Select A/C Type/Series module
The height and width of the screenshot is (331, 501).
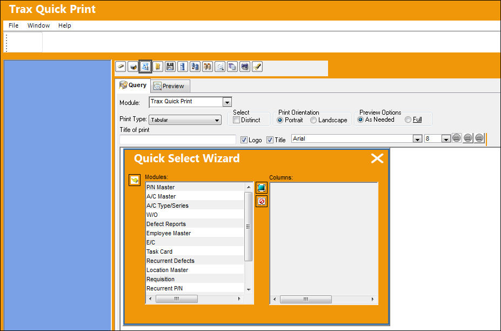pyautogui.click(x=195, y=206)
